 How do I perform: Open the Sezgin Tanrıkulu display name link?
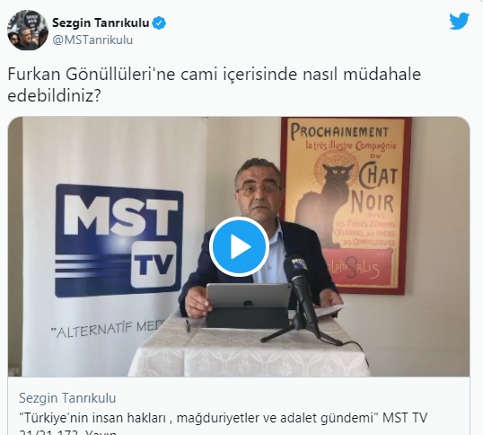[101, 22]
